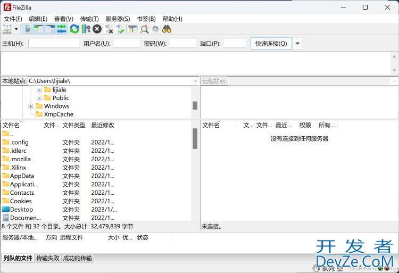Viewport: 399px width, 273px height.
Task: Toggle directory comparison
Action: click(144, 29)
